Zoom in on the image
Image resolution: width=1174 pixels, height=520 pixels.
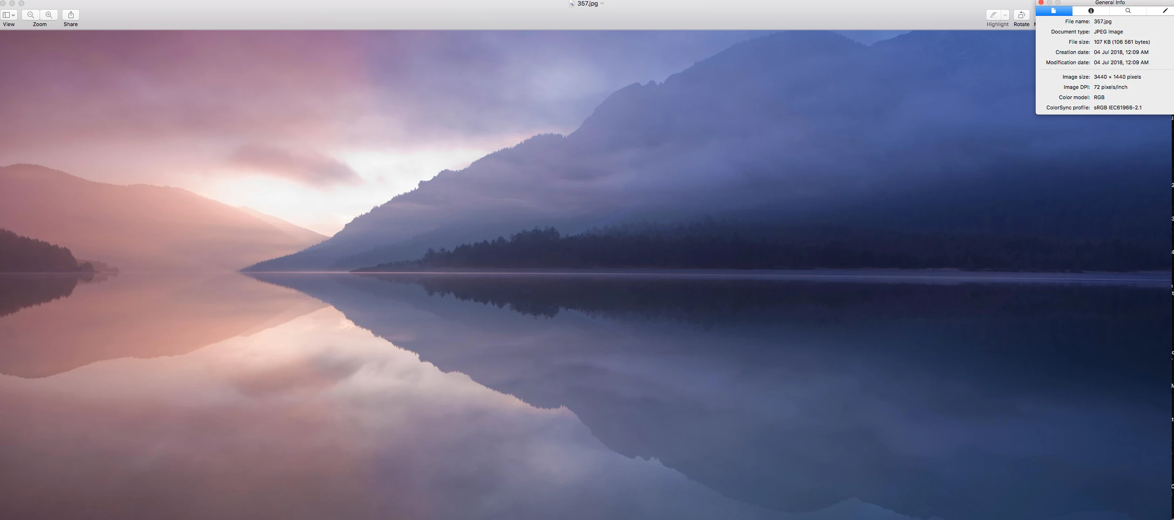49,15
